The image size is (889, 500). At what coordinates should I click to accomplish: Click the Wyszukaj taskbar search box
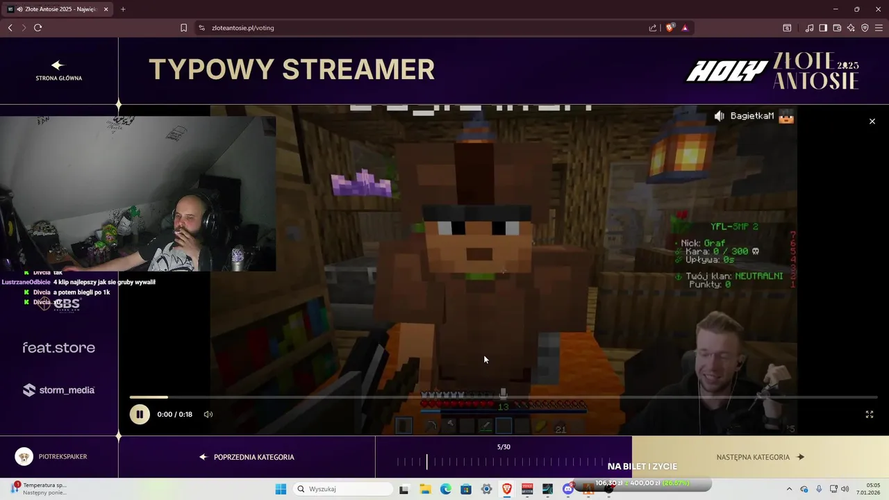pos(343,489)
